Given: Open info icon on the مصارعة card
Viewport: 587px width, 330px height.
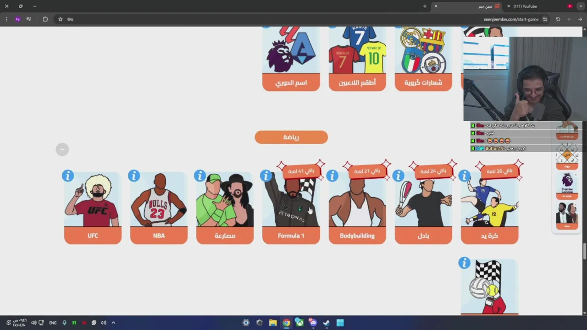Looking at the screenshot, I should coord(200,176).
